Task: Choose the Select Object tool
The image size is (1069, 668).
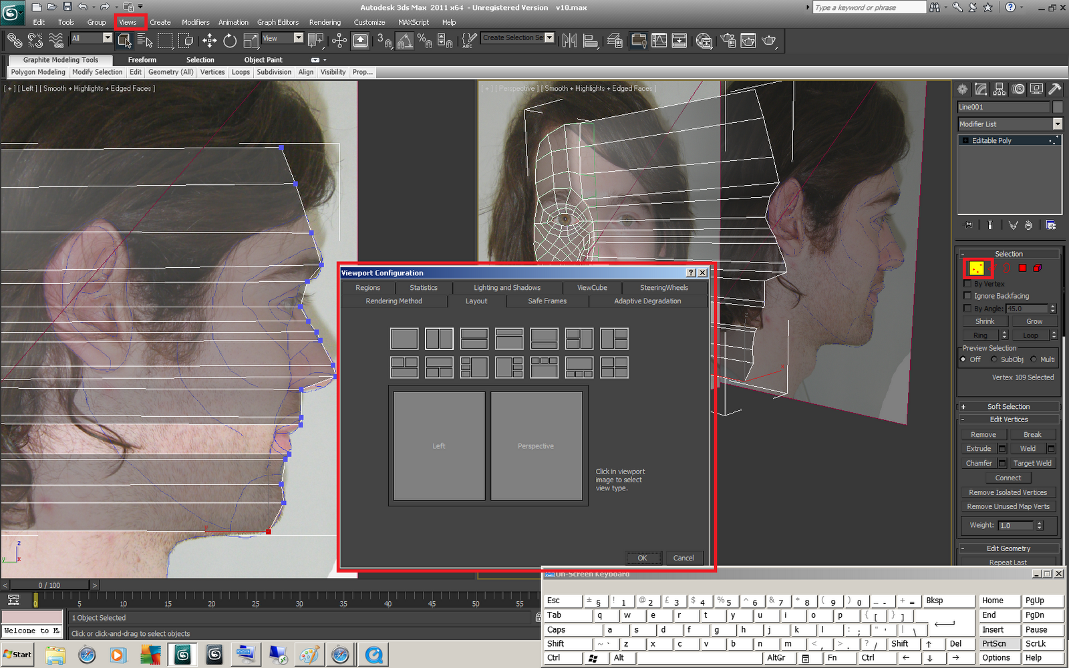Action: pos(124,41)
